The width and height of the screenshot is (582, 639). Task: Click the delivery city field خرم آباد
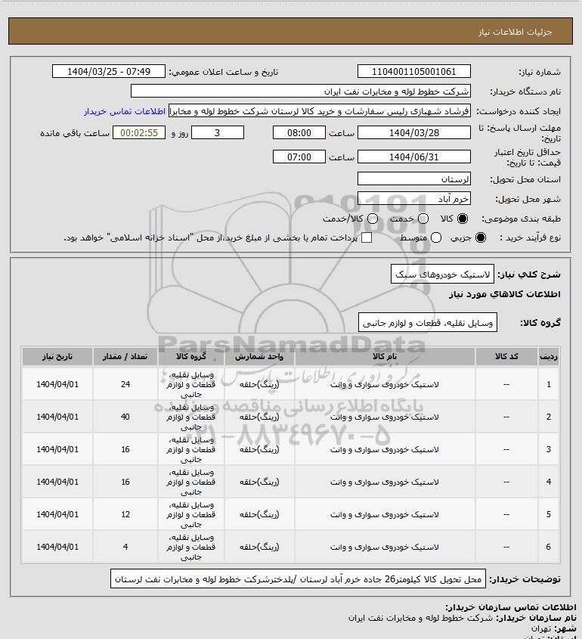(x=413, y=198)
